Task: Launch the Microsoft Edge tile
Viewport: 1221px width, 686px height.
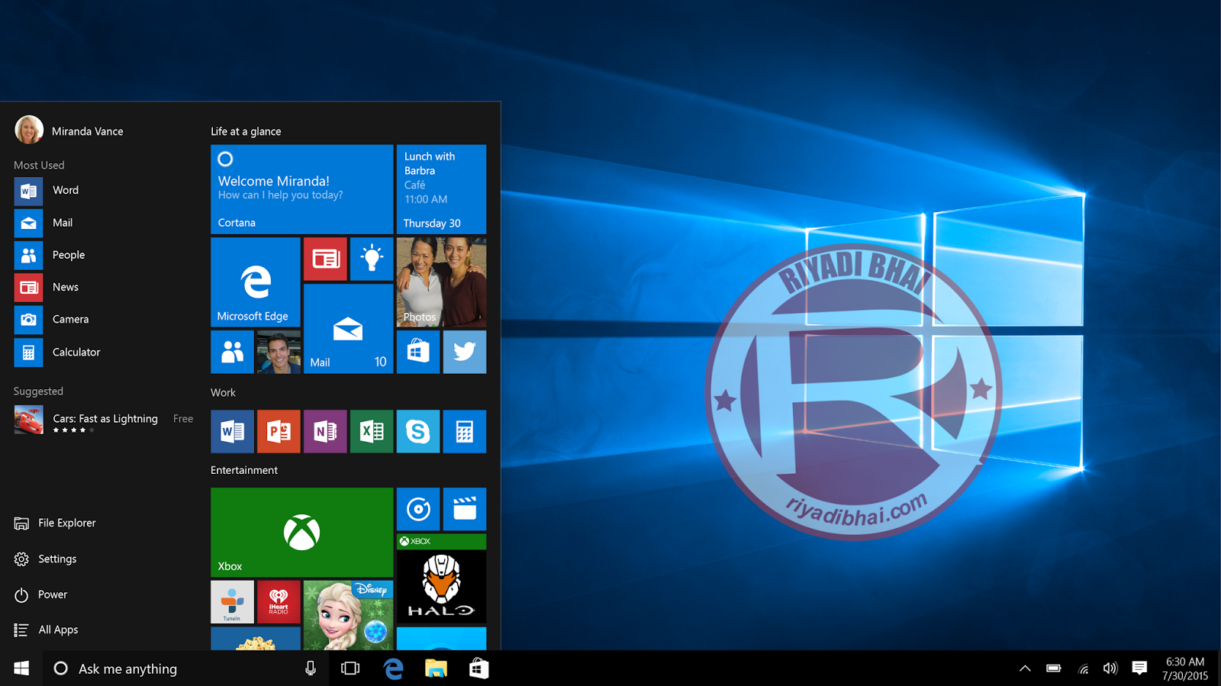Action: [x=256, y=282]
